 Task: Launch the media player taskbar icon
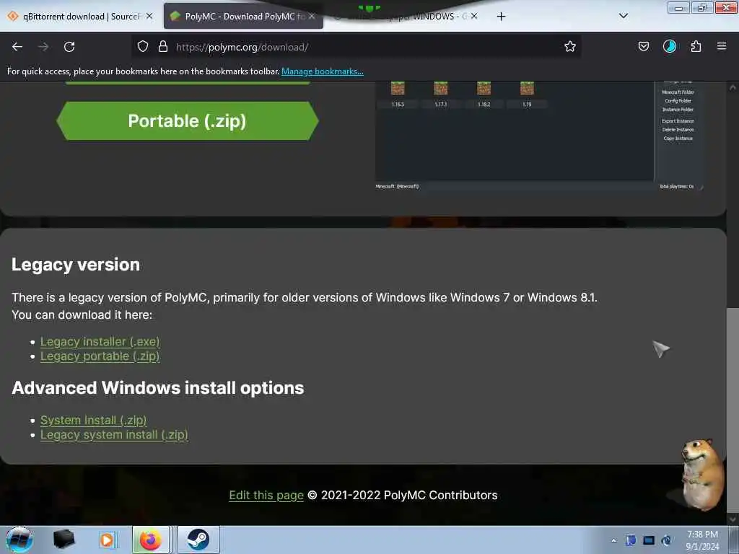pos(107,540)
